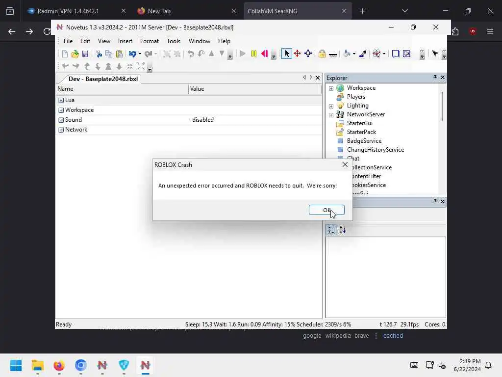Click the Anchor surface tool icon
Viewport: 502px width, 377px height.
333,54
